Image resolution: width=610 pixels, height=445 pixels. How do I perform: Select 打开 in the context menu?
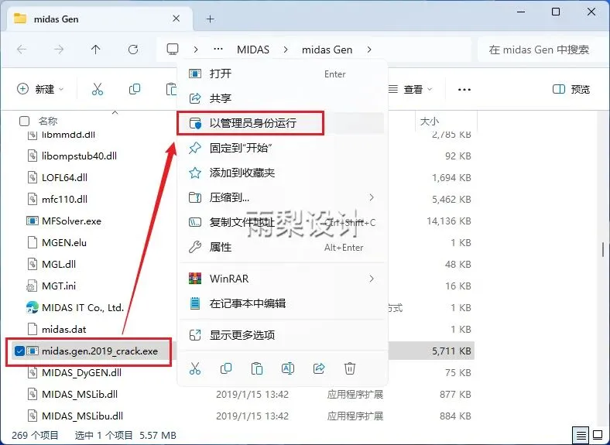pos(282,74)
